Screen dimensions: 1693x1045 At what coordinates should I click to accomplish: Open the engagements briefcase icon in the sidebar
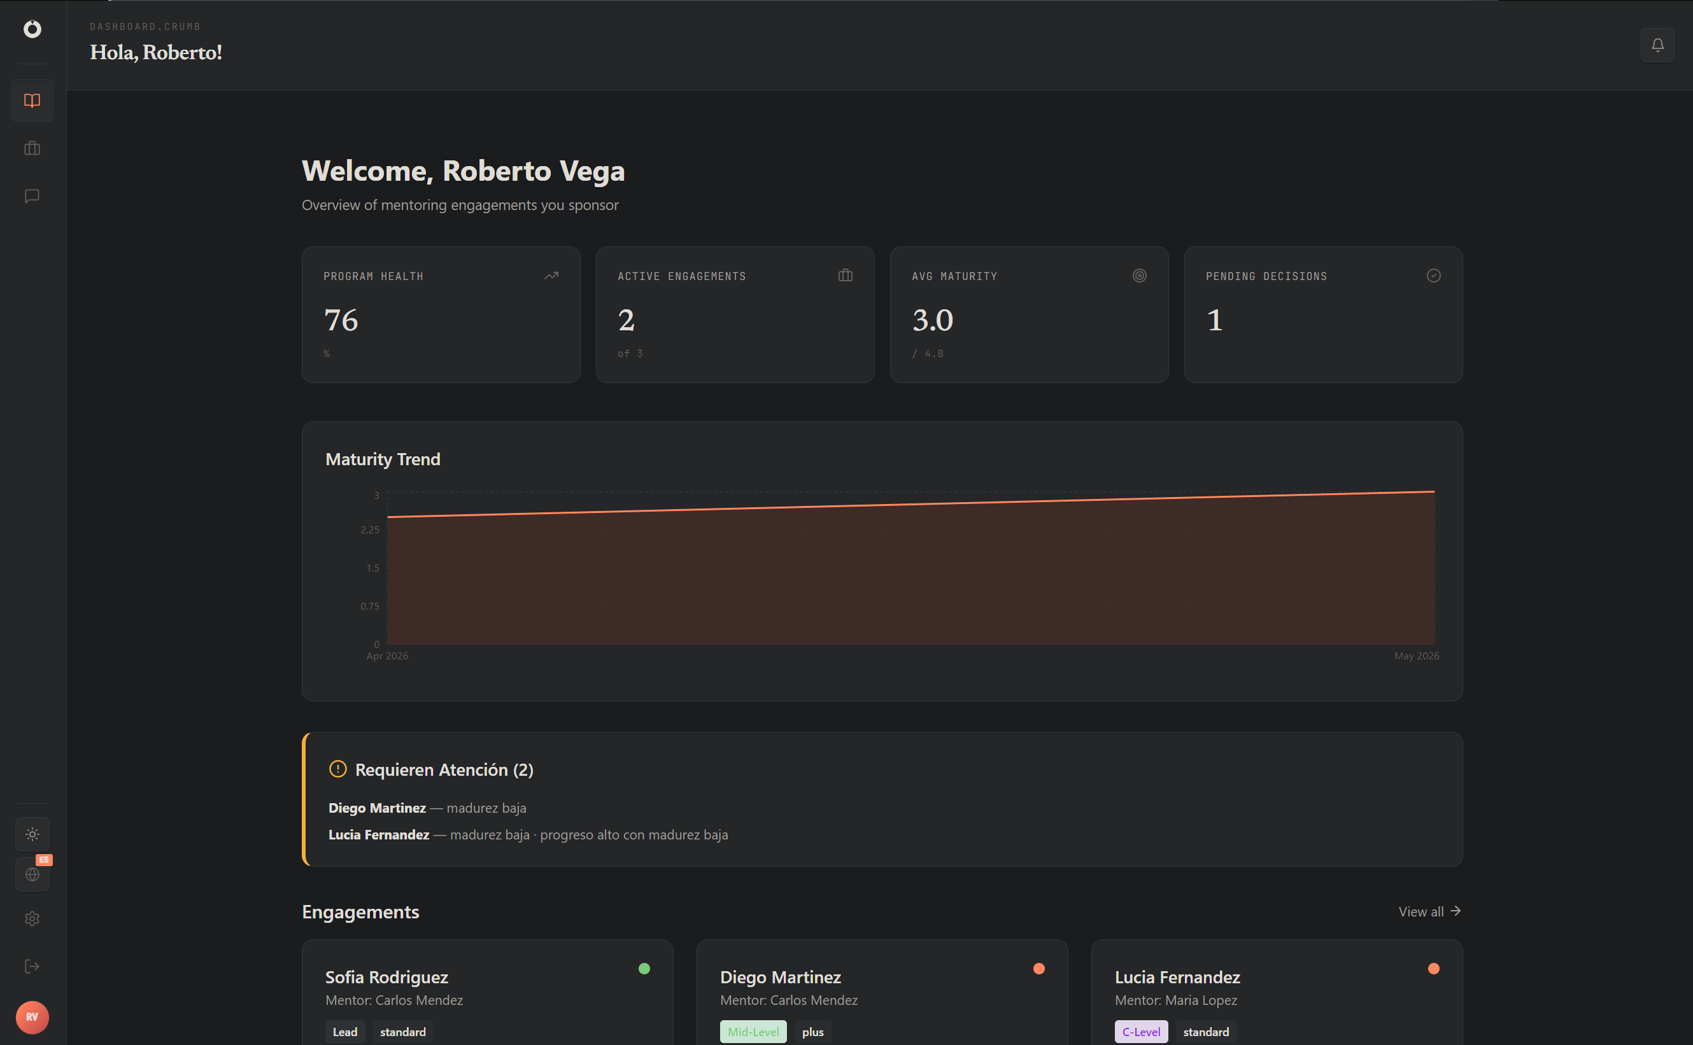[32, 148]
